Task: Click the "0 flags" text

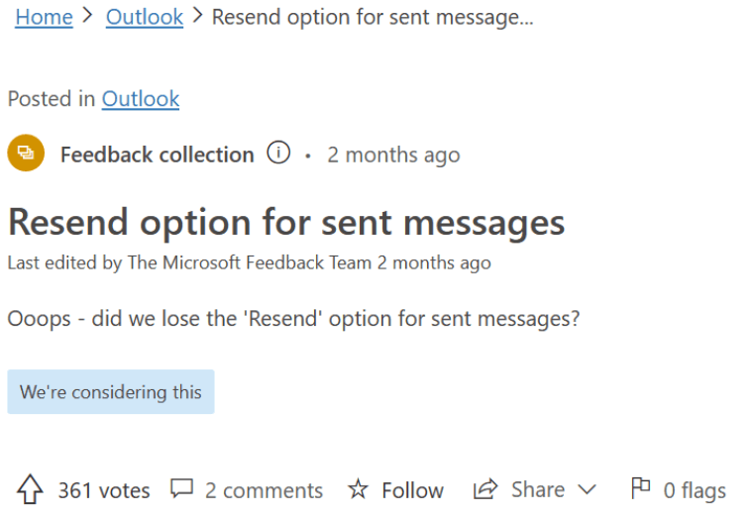Action: coord(695,490)
